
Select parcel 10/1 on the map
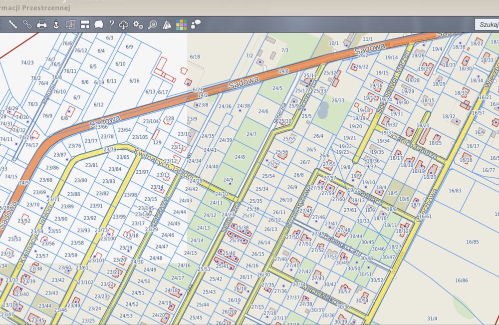[x=334, y=43]
